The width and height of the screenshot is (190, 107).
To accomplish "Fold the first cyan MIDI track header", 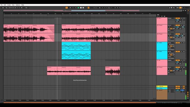I will [158, 43].
